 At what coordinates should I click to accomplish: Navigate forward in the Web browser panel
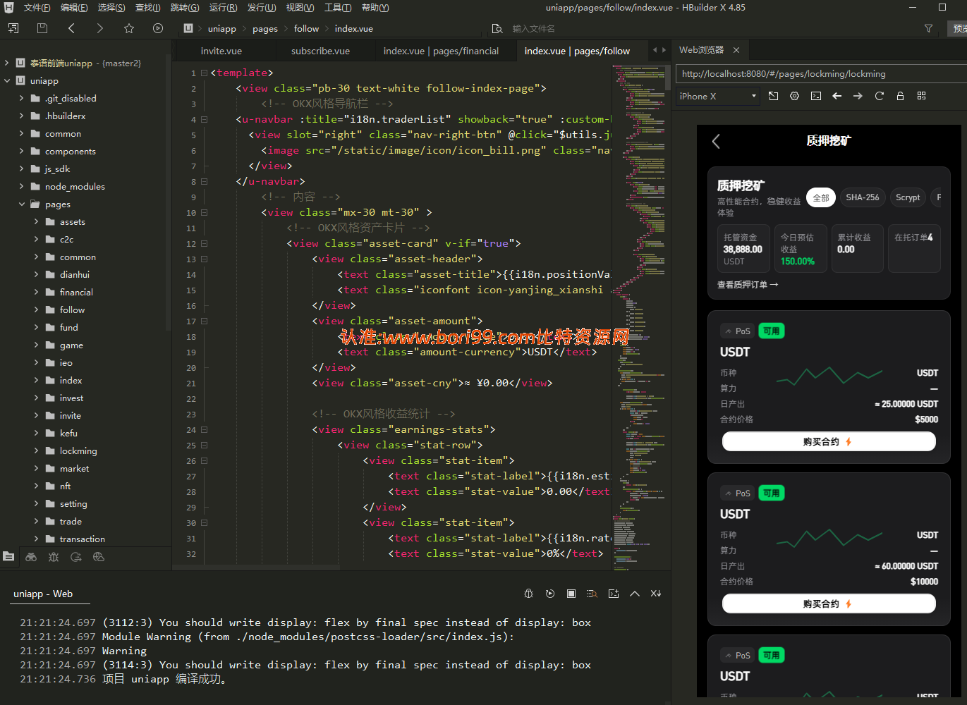coord(858,96)
